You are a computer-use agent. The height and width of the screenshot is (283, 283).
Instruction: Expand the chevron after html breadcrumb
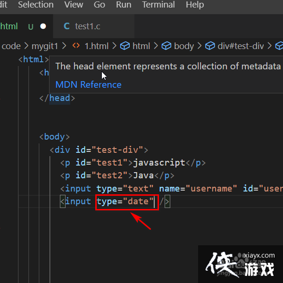[x=156, y=46]
